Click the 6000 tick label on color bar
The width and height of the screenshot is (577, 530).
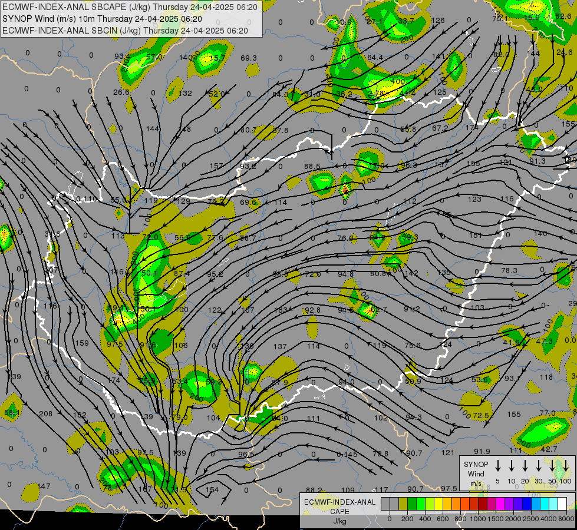(x=566, y=519)
